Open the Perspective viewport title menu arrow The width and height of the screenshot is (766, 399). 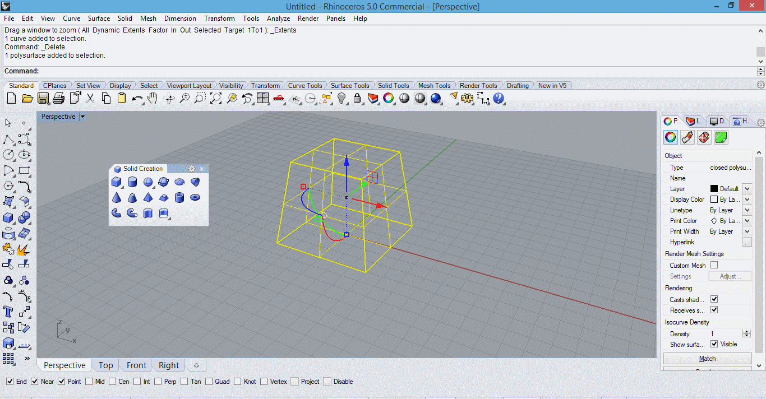click(82, 117)
